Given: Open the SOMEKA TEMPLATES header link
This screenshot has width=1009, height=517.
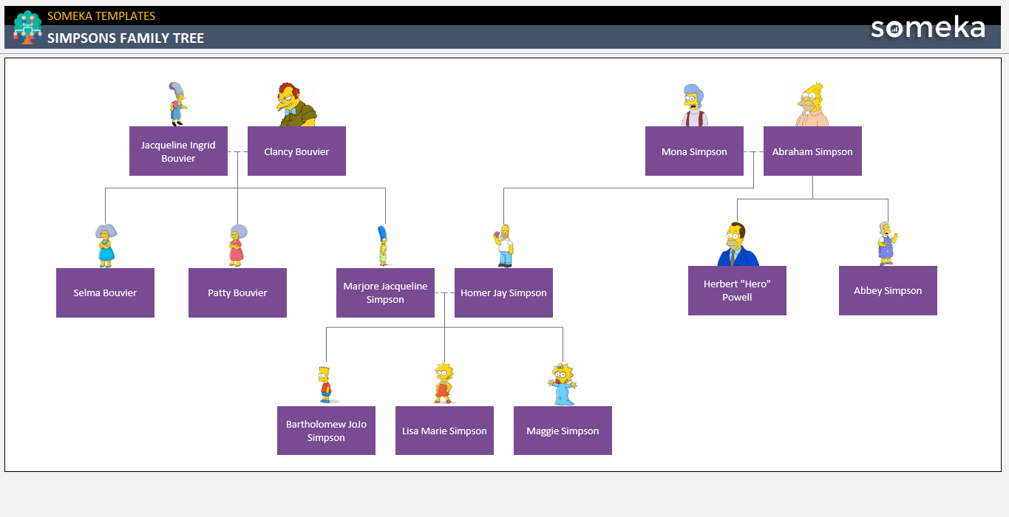Looking at the screenshot, I should tap(101, 16).
